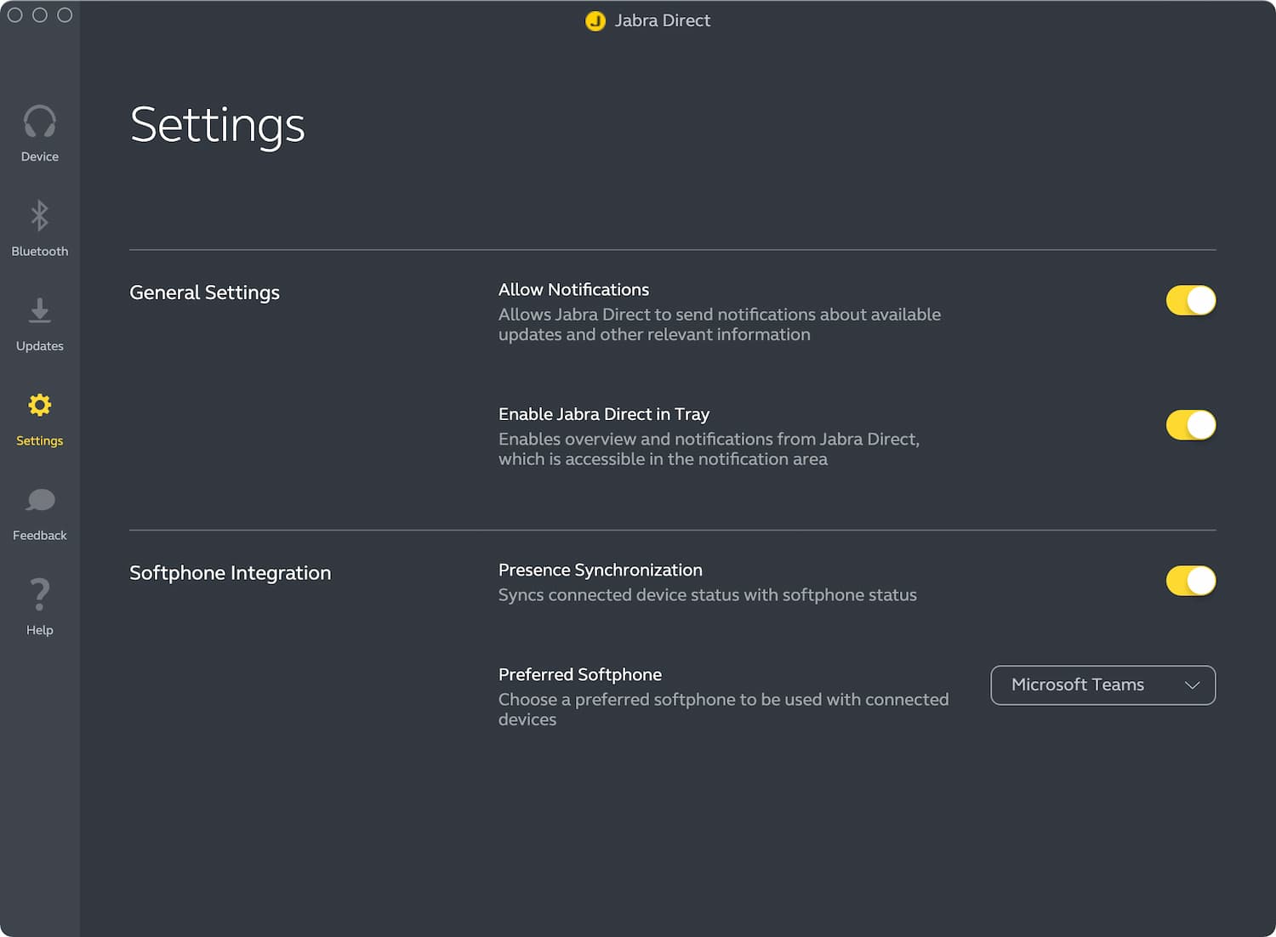Click the Jabra Direct window title text
1276x937 pixels.
click(x=662, y=20)
